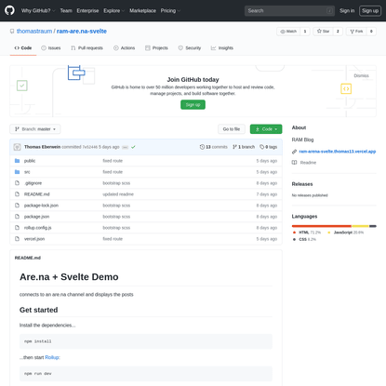
Task: Click the .gitignore file icon
Action: click(18, 183)
